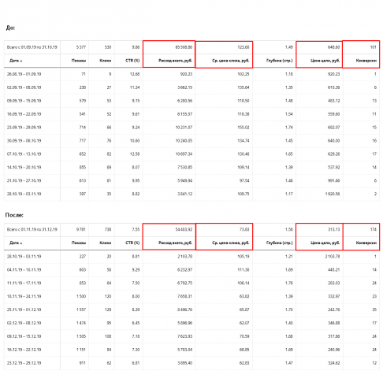Click Расход всего, руб. header in До table
The width and height of the screenshot is (383, 378).
pos(175,61)
